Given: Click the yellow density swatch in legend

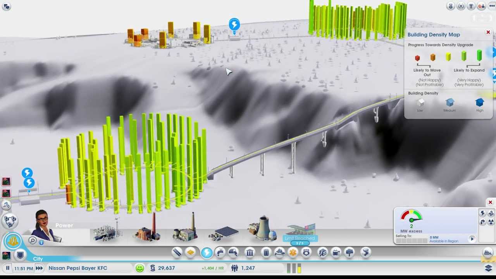Looking at the screenshot, I should (x=448, y=57).
